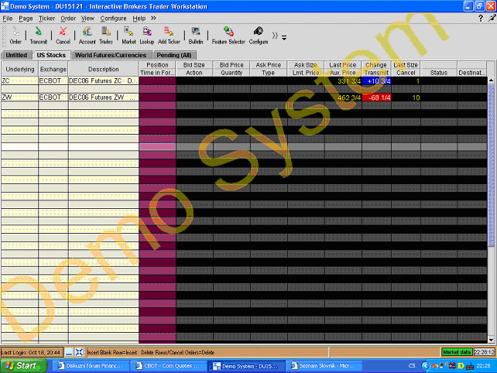
Task: Open the Windows Start button
Action: click(x=23, y=366)
